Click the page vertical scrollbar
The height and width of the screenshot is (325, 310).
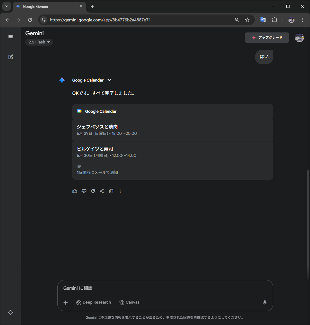pos(308,225)
